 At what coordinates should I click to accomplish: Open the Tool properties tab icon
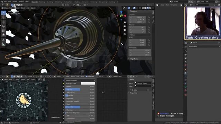point(185,47)
